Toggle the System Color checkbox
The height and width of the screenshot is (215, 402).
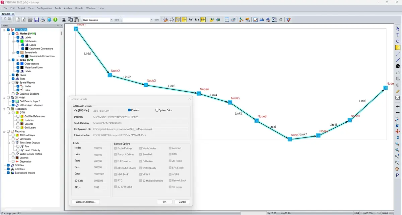pyautogui.click(x=157, y=110)
